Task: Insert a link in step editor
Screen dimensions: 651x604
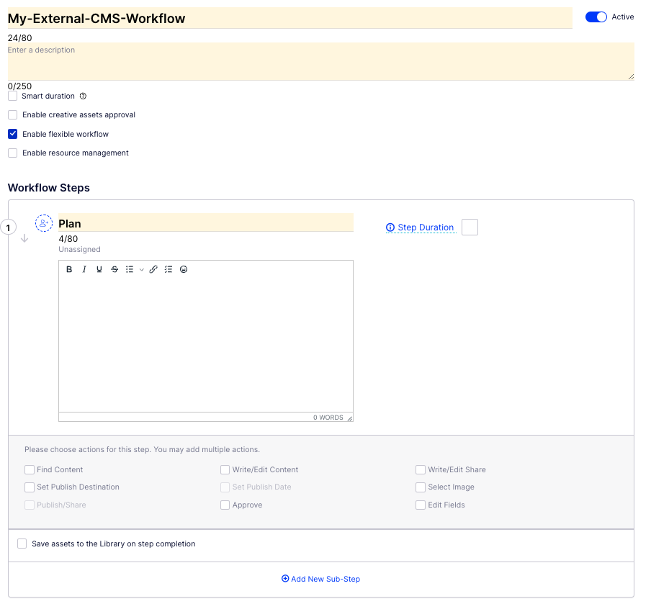Action: (x=153, y=269)
